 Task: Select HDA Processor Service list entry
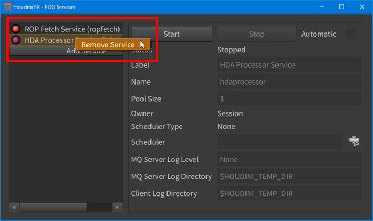(x=48, y=40)
